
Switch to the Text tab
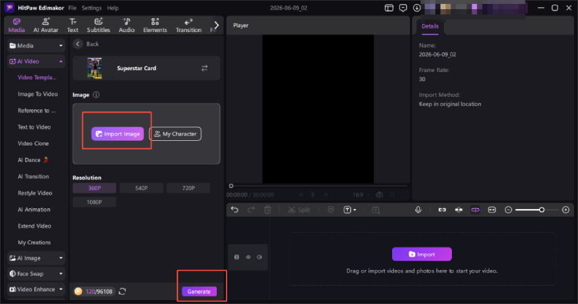pos(73,26)
